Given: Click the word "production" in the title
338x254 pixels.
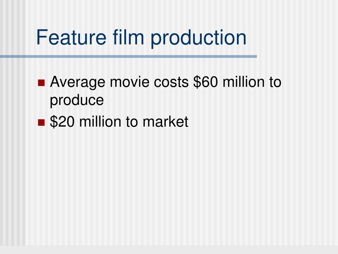Looking at the screenshot, I should tap(198, 38).
